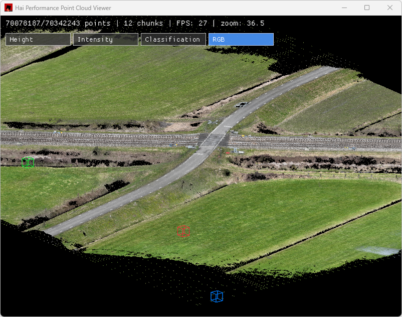Click the app flame icon in title bar

click(x=9, y=8)
